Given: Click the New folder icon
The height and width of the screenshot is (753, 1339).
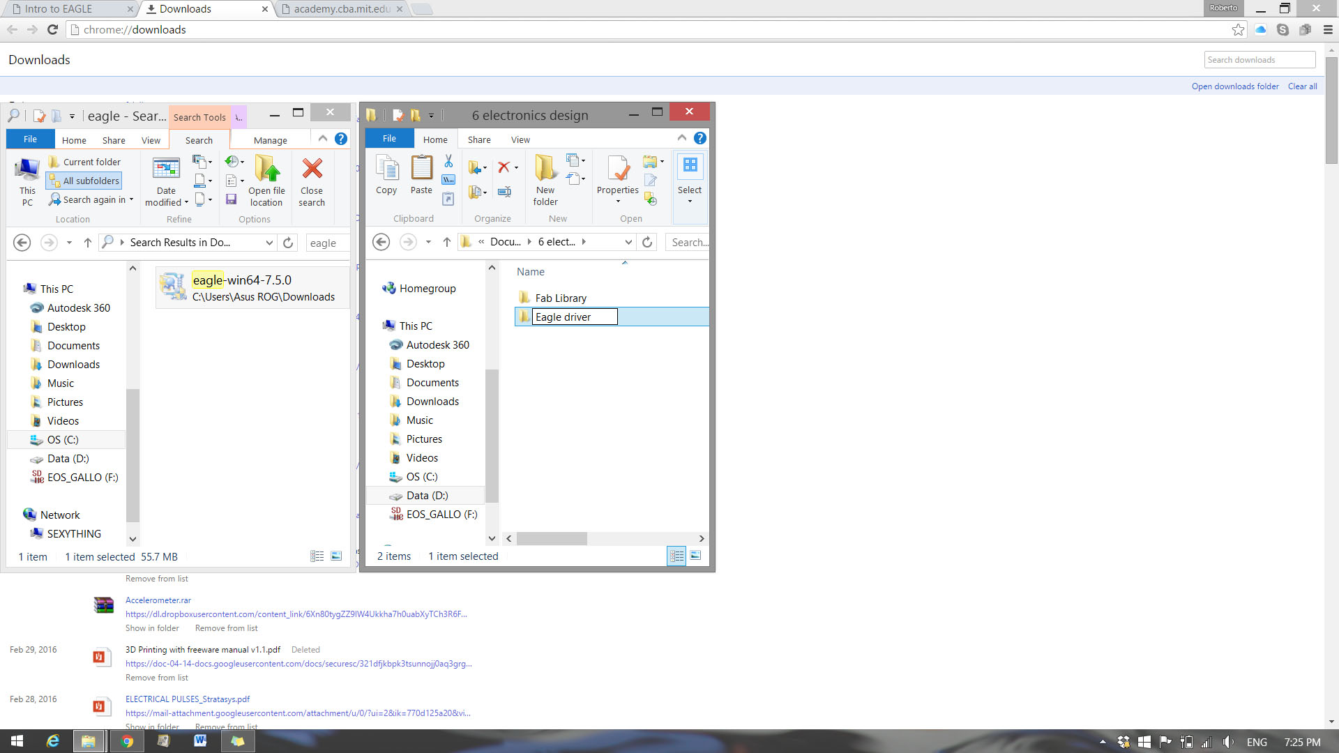Looking at the screenshot, I should point(545,168).
